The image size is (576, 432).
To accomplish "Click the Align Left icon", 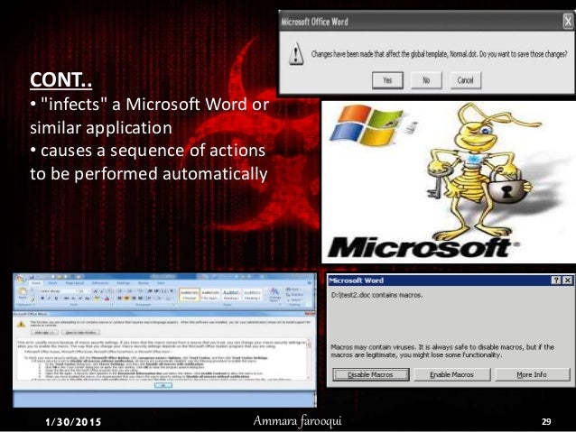I will click(x=120, y=298).
